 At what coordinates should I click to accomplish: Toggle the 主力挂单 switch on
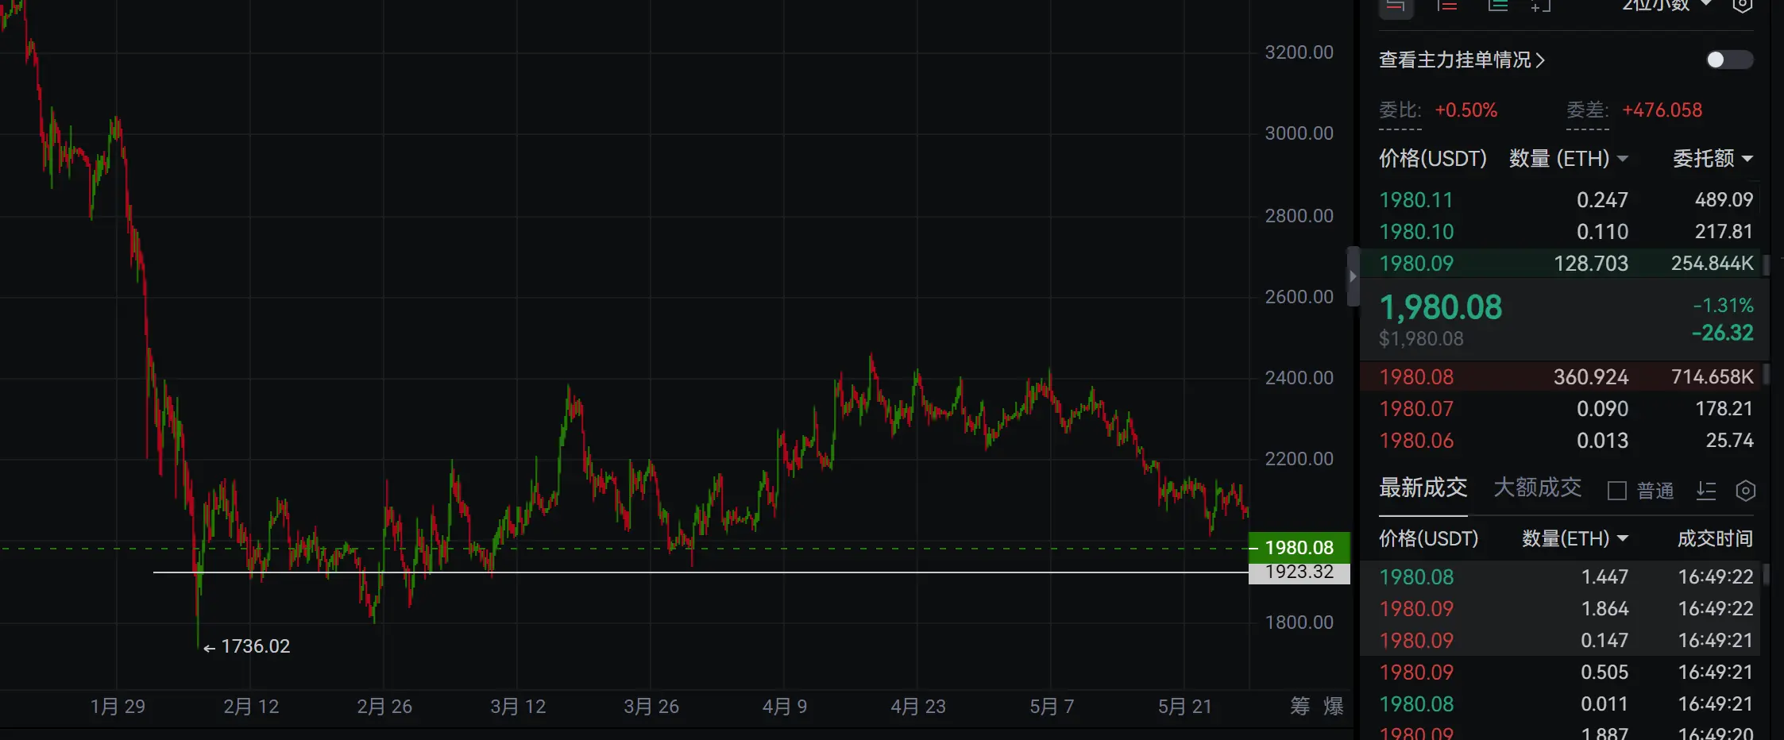pos(1729,60)
